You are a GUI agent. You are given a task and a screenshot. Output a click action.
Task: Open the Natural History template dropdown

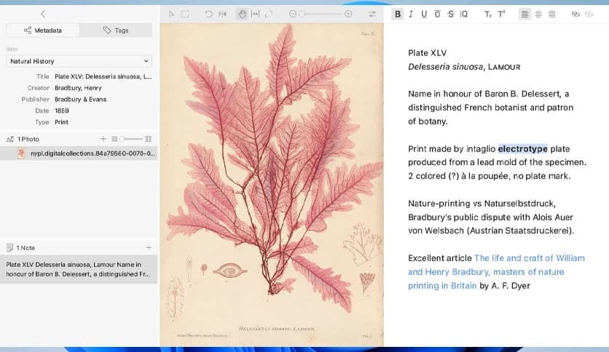(79, 61)
